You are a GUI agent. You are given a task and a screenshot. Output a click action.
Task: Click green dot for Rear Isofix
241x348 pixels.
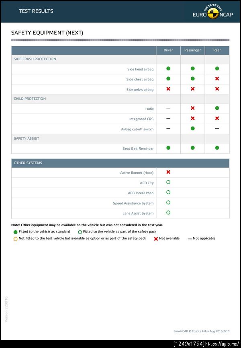pyautogui.click(x=217, y=108)
